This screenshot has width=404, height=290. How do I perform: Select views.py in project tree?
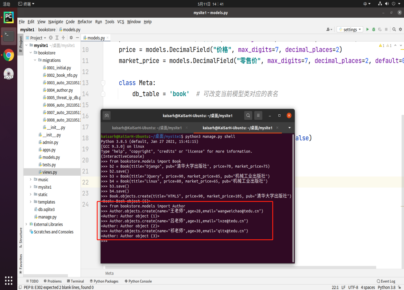(48, 172)
